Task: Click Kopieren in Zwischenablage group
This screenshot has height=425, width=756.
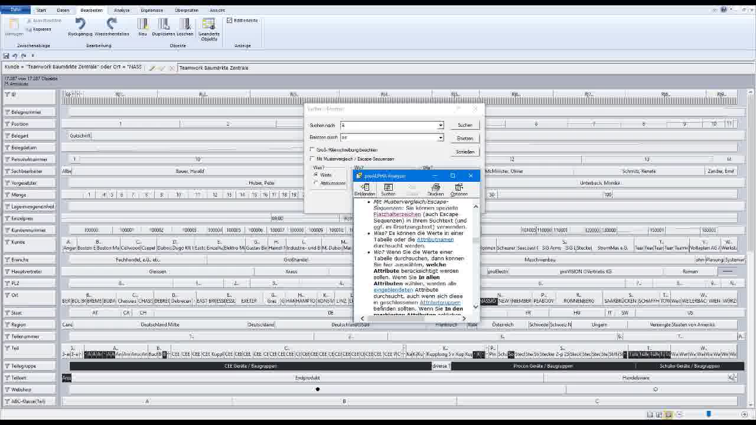Action: 38,29
